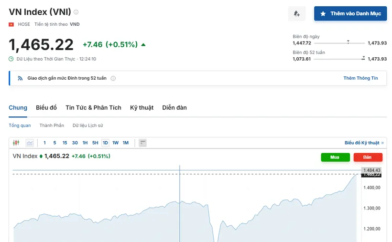Set chart interval to 5H

(x=95, y=143)
